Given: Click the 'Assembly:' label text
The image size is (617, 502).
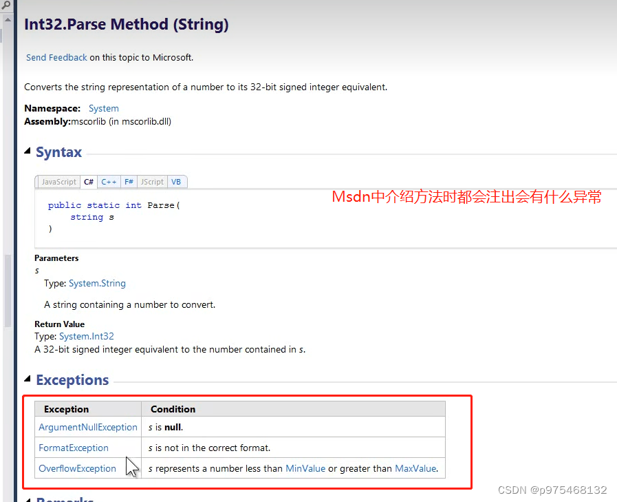Looking at the screenshot, I should click(x=47, y=121).
